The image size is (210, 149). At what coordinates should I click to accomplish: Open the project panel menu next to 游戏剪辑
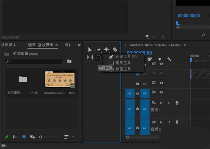(x=56, y=45)
